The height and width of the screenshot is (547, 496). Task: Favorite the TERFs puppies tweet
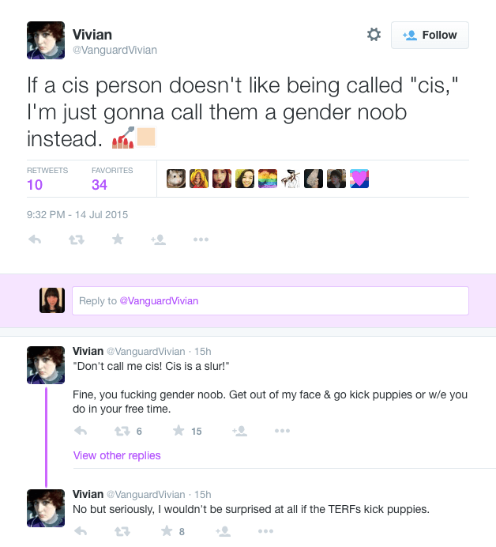pos(167,531)
